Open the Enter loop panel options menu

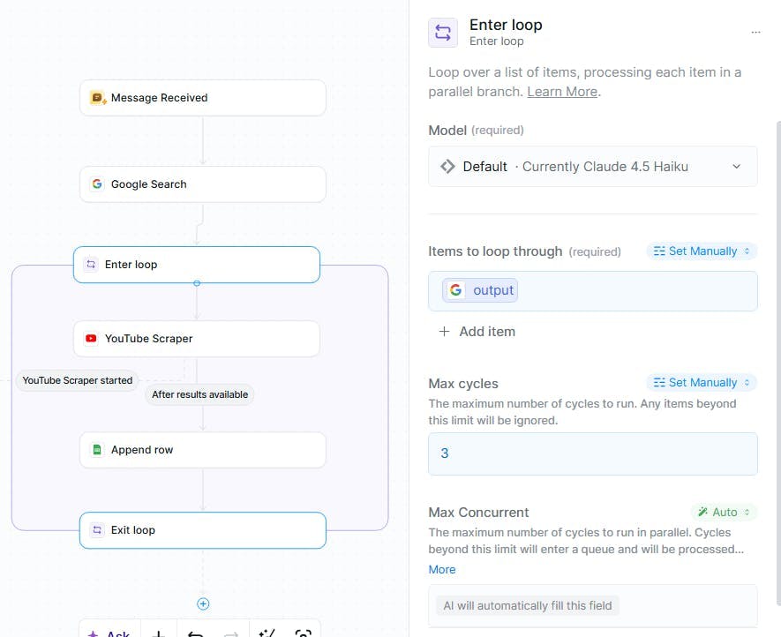pyautogui.click(x=755, y=33)
